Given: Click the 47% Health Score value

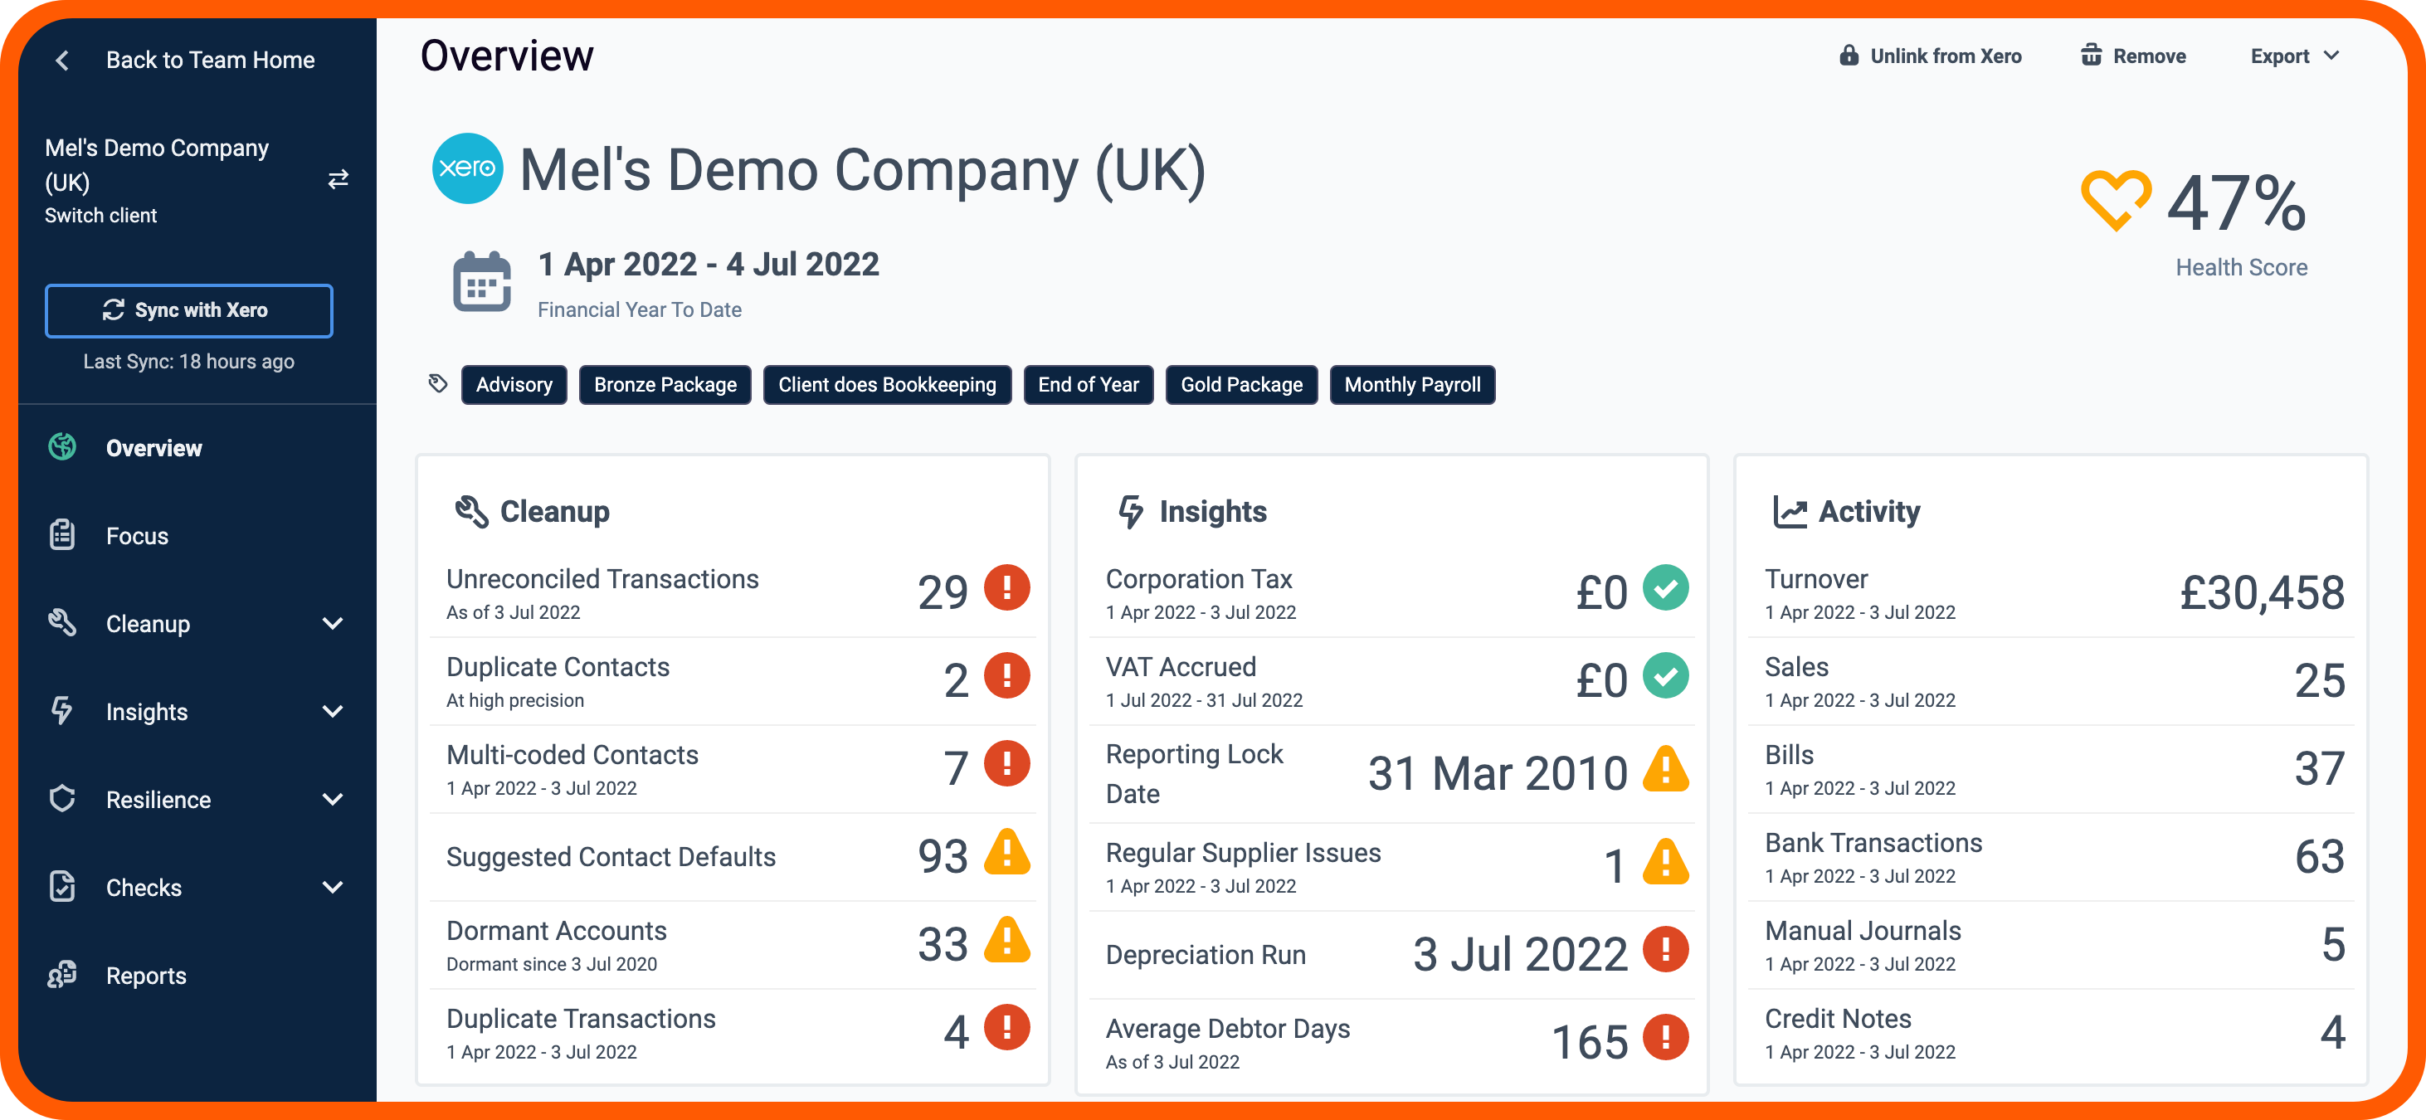Looking at the screenshot, I should pos(2236,202).
